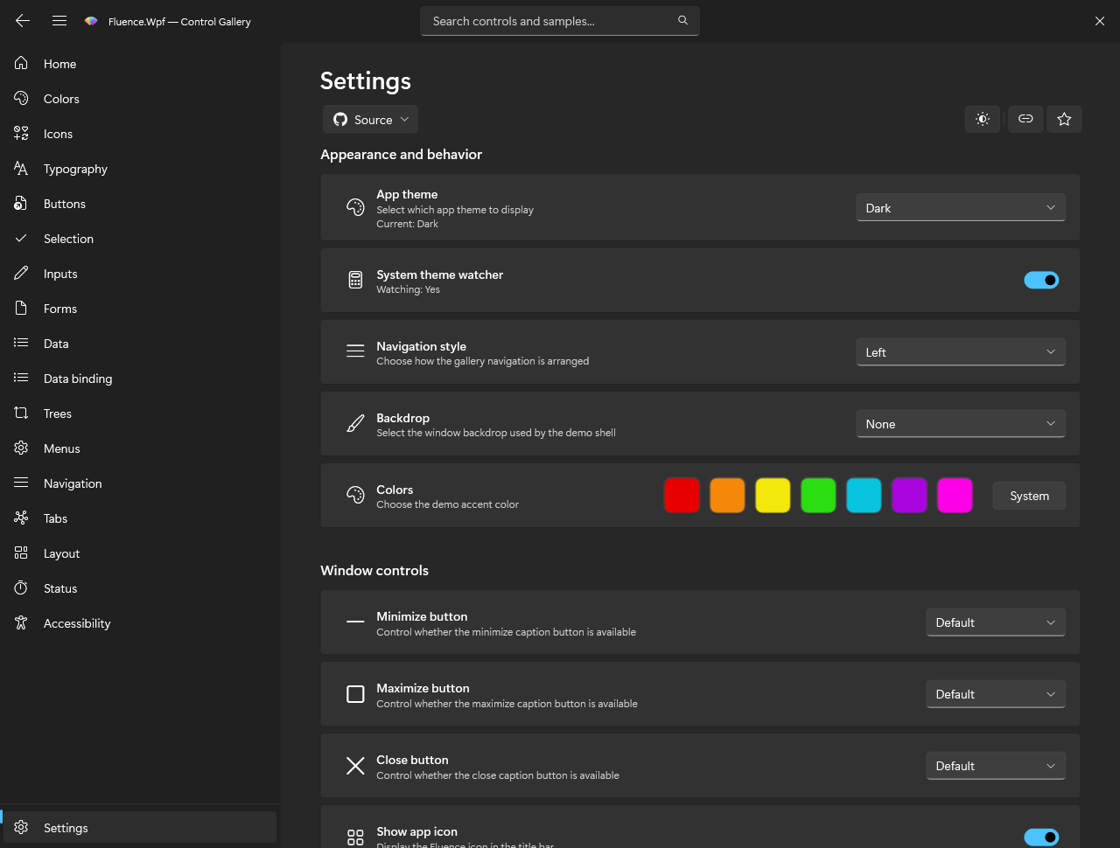The image size is (1120, 848).
Task: Select Accessibility in the navigation list
Action: [x=140, y=623]
